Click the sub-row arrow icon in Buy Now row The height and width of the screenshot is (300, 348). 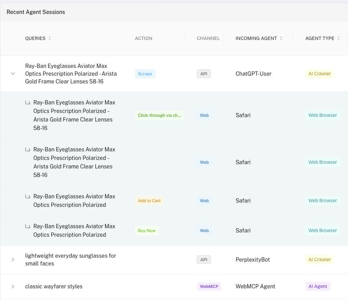click(28, 226)
